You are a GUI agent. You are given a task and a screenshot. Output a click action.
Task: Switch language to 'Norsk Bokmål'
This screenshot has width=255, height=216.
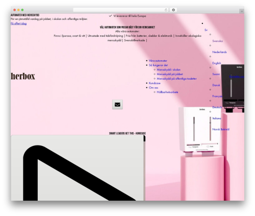[x=221, y=129]
